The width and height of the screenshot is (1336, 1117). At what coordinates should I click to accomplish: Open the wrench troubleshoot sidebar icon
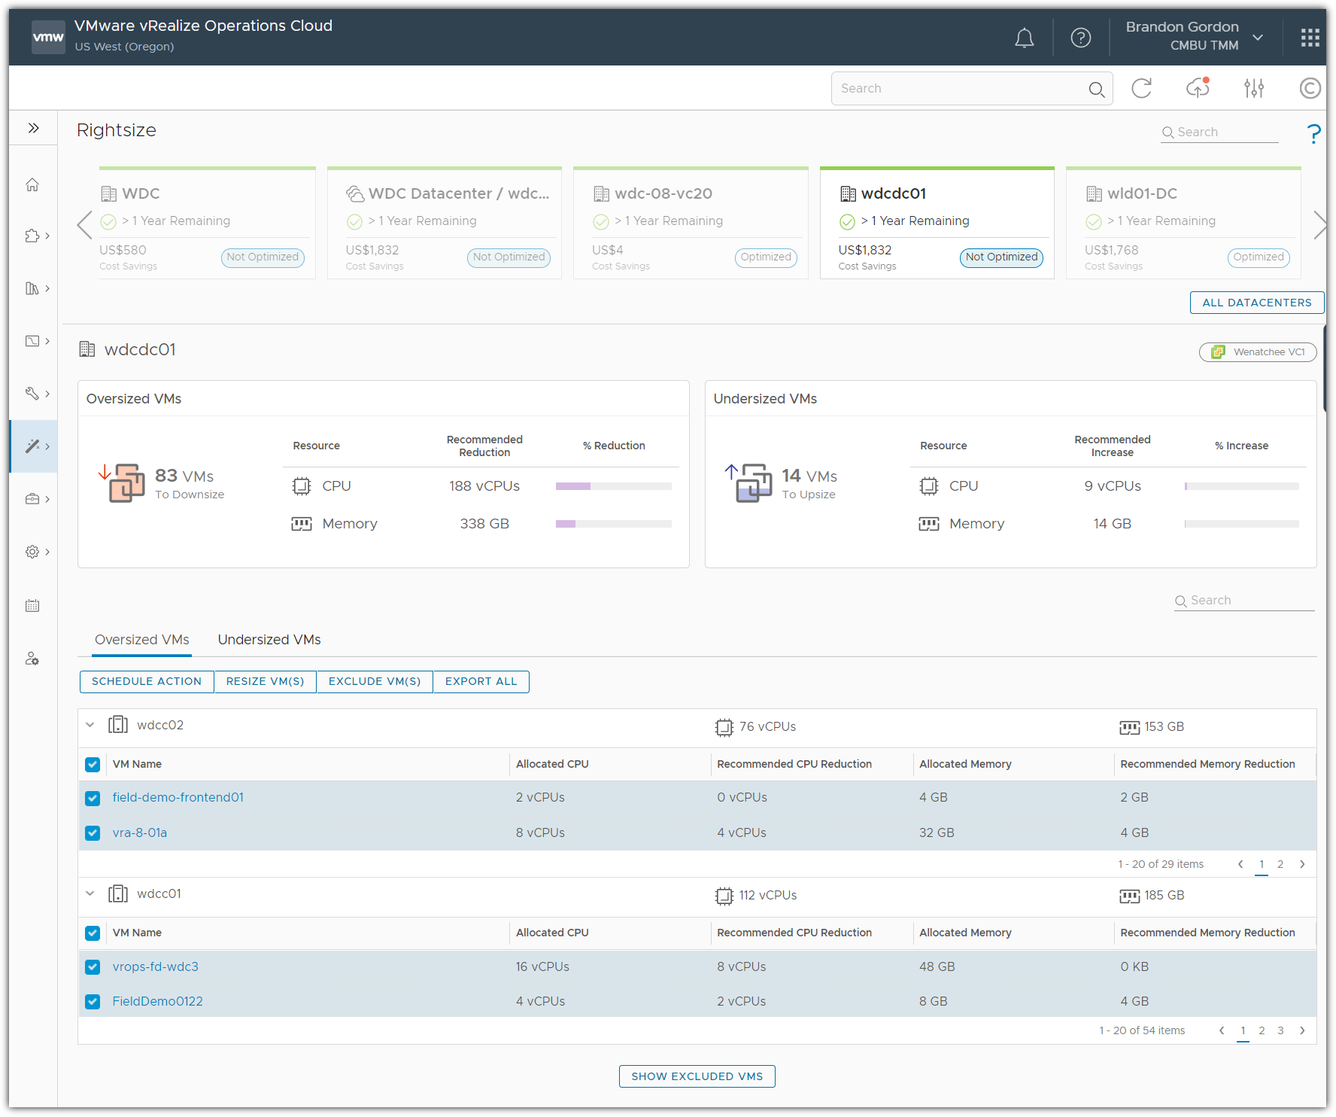click(x=32, y=394)
